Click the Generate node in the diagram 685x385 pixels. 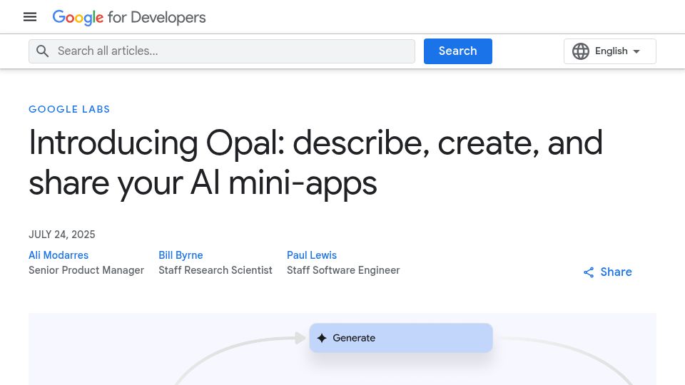(401, 338)
